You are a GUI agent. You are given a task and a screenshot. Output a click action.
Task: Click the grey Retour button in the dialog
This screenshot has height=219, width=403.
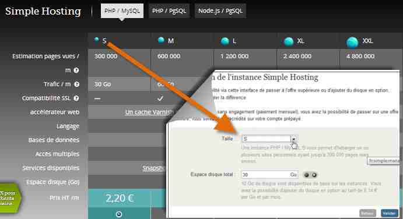point(367,213)
